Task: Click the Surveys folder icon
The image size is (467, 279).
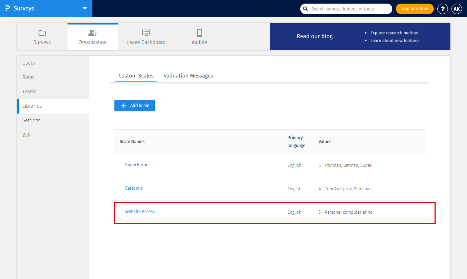Action: pyautogui.click(x=42, y=33)
